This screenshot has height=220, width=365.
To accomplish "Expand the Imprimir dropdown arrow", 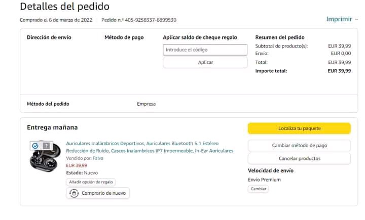I will click(356, 19).
